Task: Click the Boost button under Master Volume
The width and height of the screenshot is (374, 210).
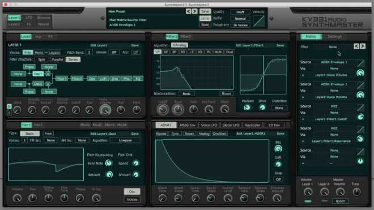Action: [x=340, y=201]
